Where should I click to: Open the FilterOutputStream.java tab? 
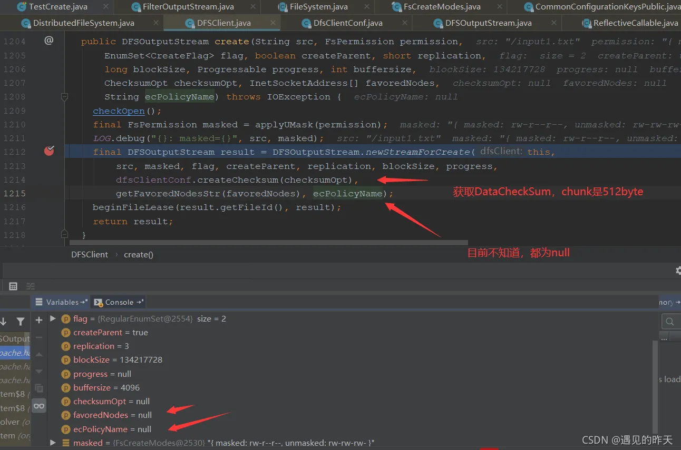coord(188,7)
